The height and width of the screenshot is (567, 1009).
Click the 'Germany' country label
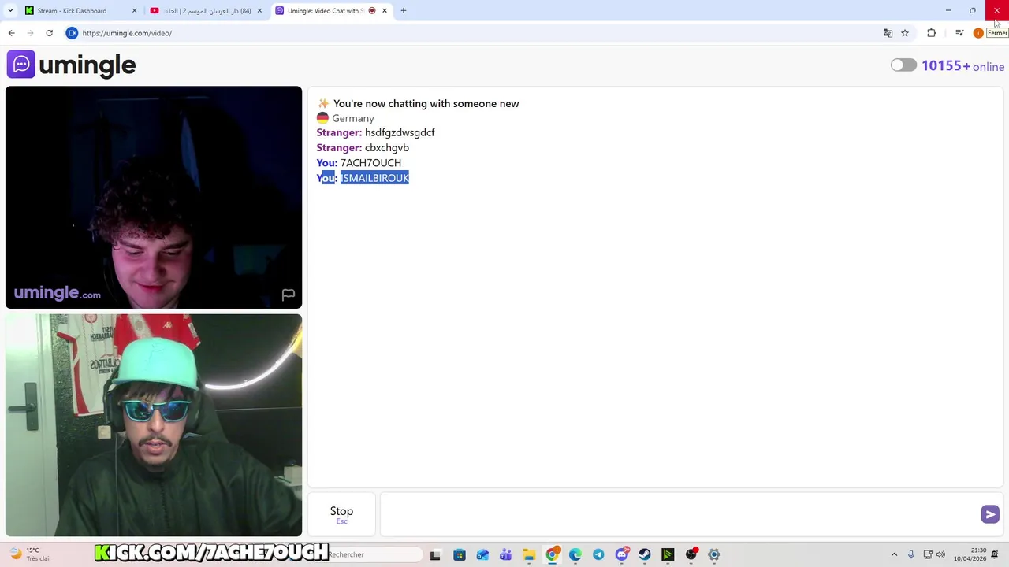click(353, 118)
